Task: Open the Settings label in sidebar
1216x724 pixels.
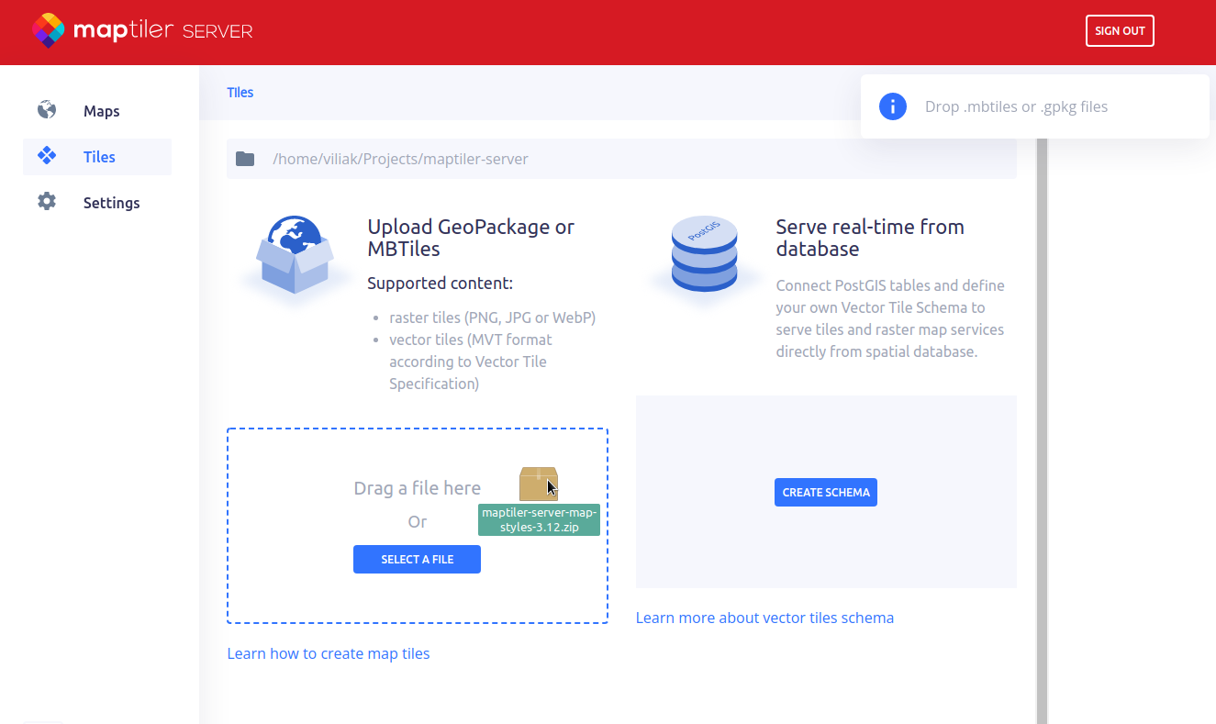Action: 111,203
